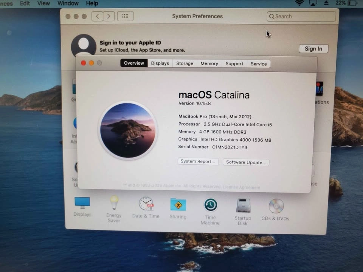Screen dimensions: 363x272
Task: Click 4 GB 1600 MHz DDR3 text
Action: coord(223,132)
